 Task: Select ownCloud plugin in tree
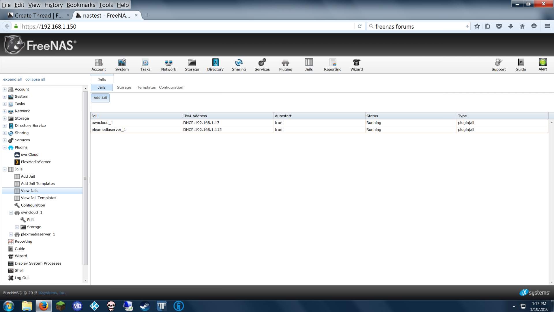(29, 155)
